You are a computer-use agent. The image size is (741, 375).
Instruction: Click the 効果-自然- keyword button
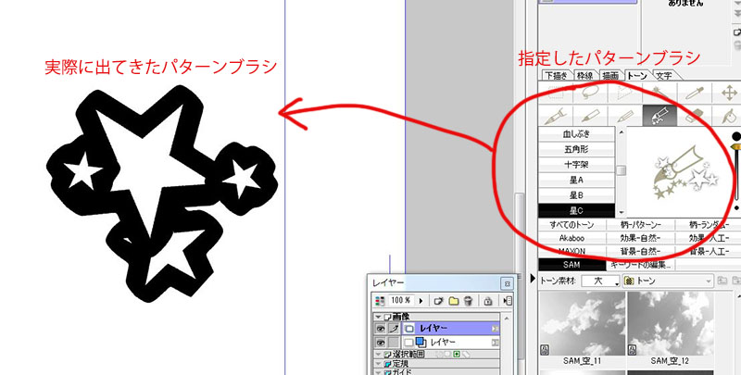tap(640, 238)
